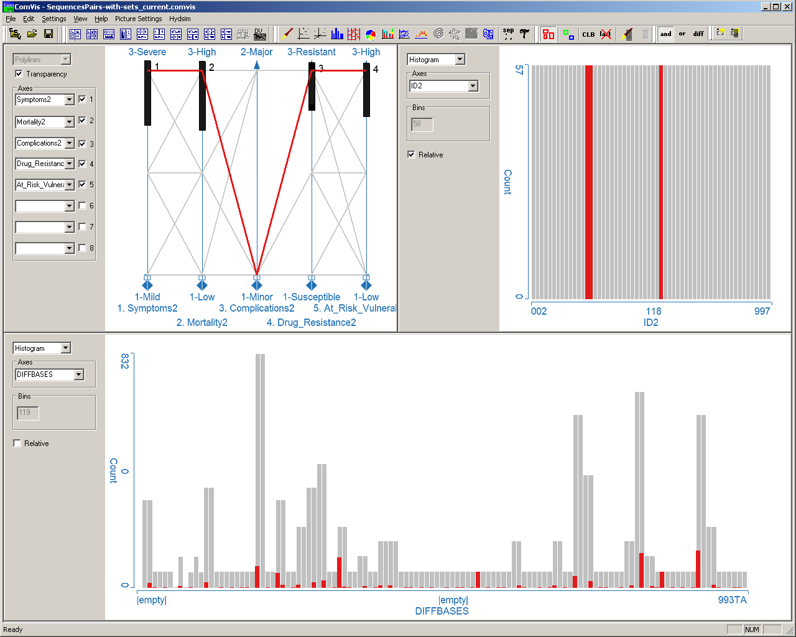
Task: Open the Hydsim menu
Action: click(180, 19)
